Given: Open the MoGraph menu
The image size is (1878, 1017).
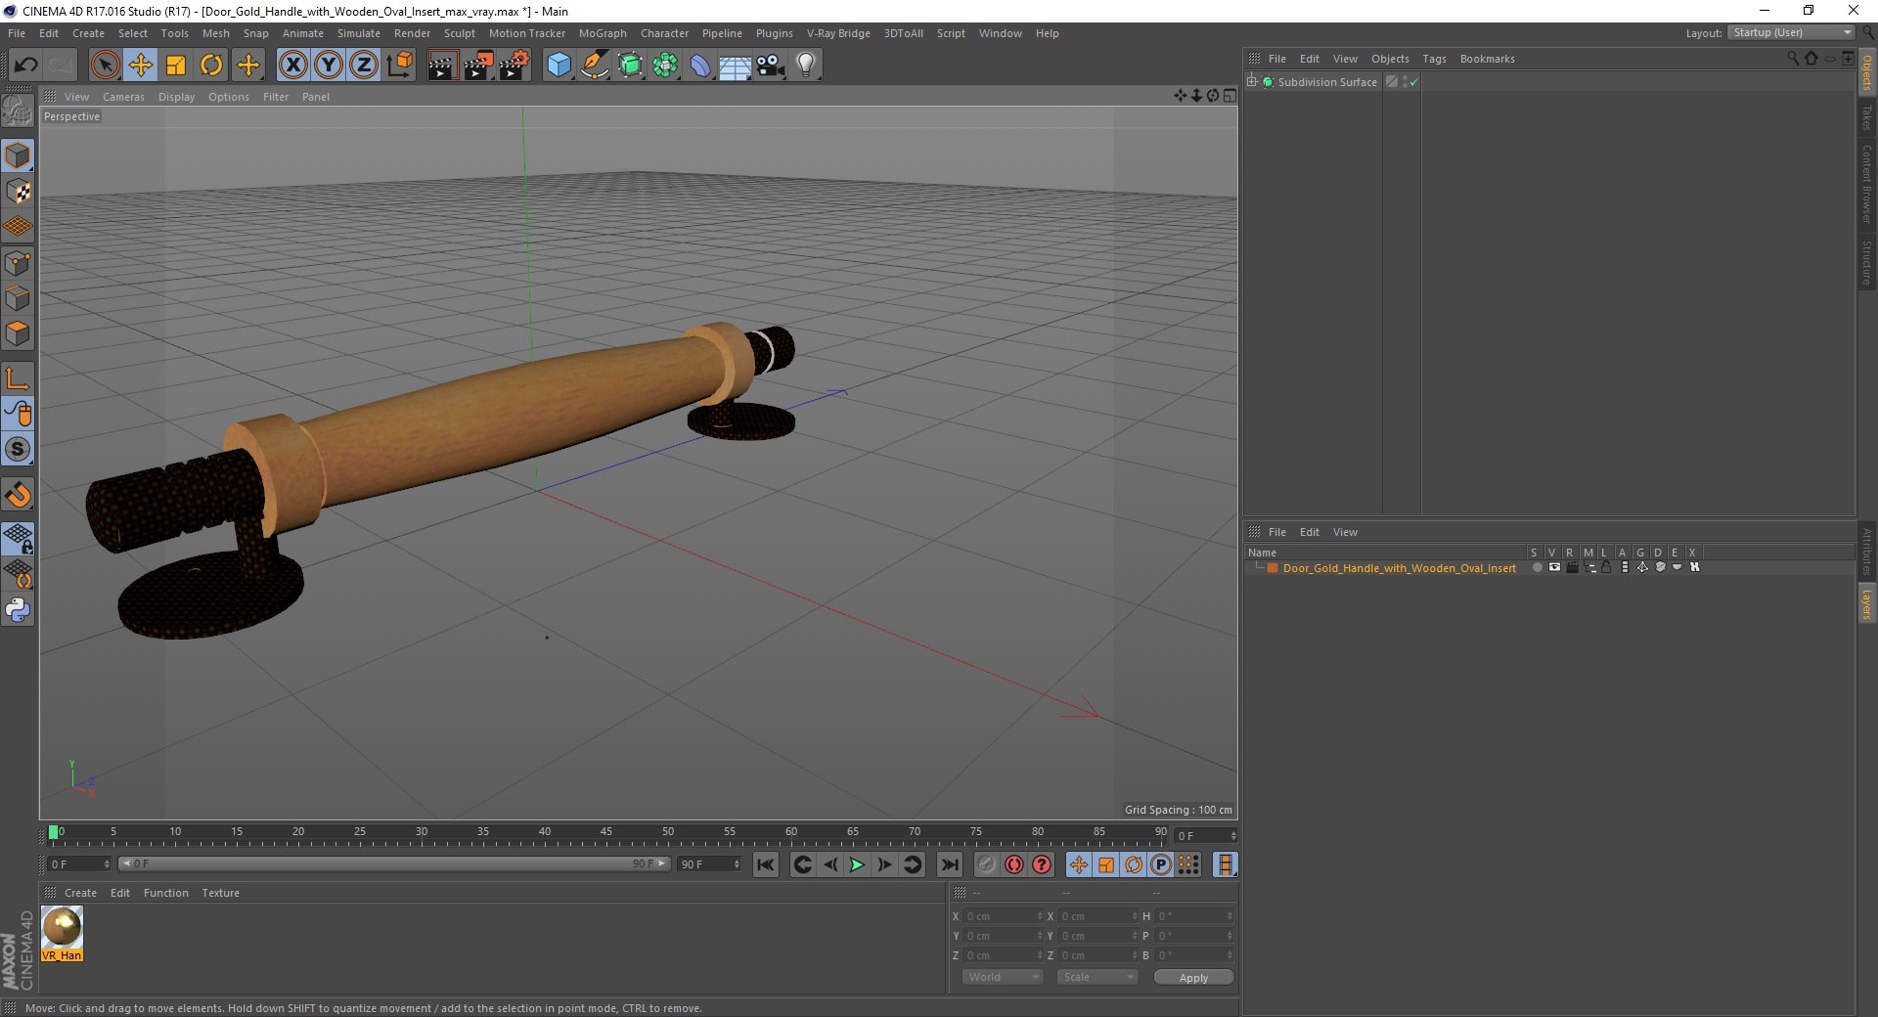Looking at the screenshot, I should point(603,33).
